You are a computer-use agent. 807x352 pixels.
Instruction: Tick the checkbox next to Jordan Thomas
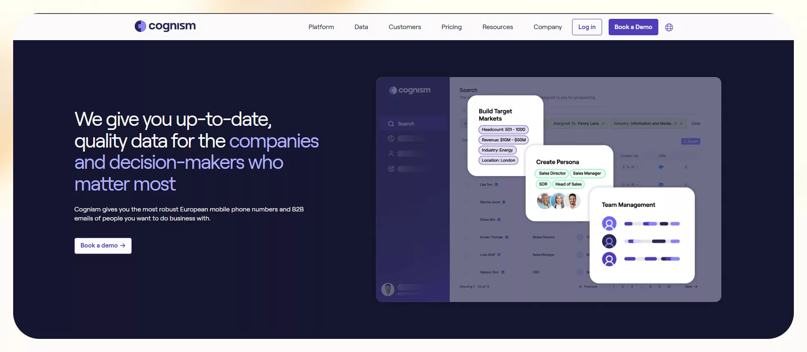466,237
